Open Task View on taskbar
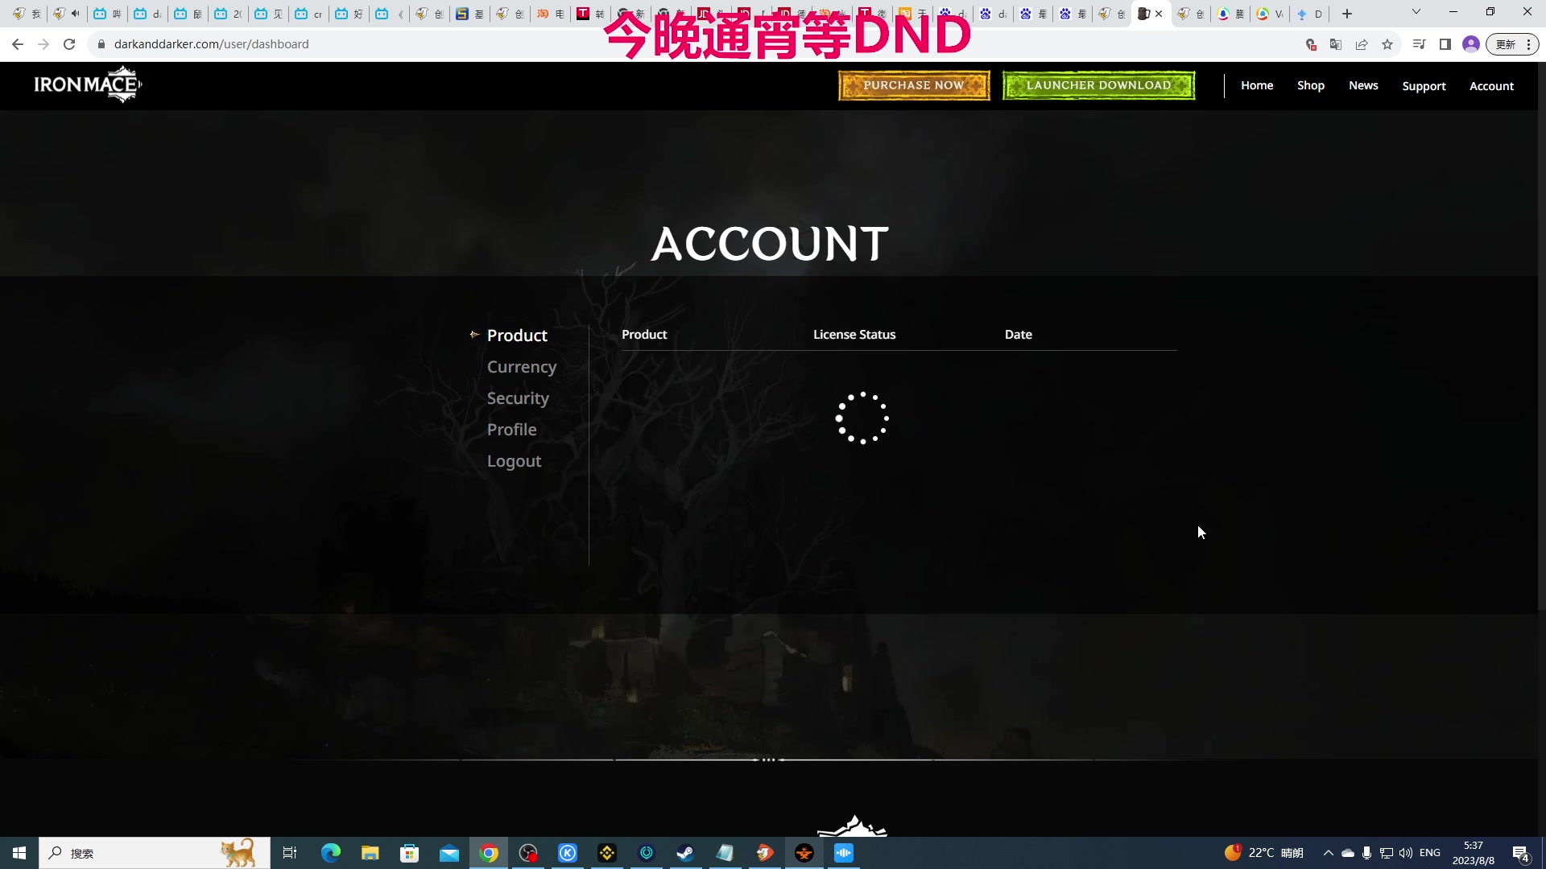The width and height of the screenshot is (1546, 869). (290, 853)
